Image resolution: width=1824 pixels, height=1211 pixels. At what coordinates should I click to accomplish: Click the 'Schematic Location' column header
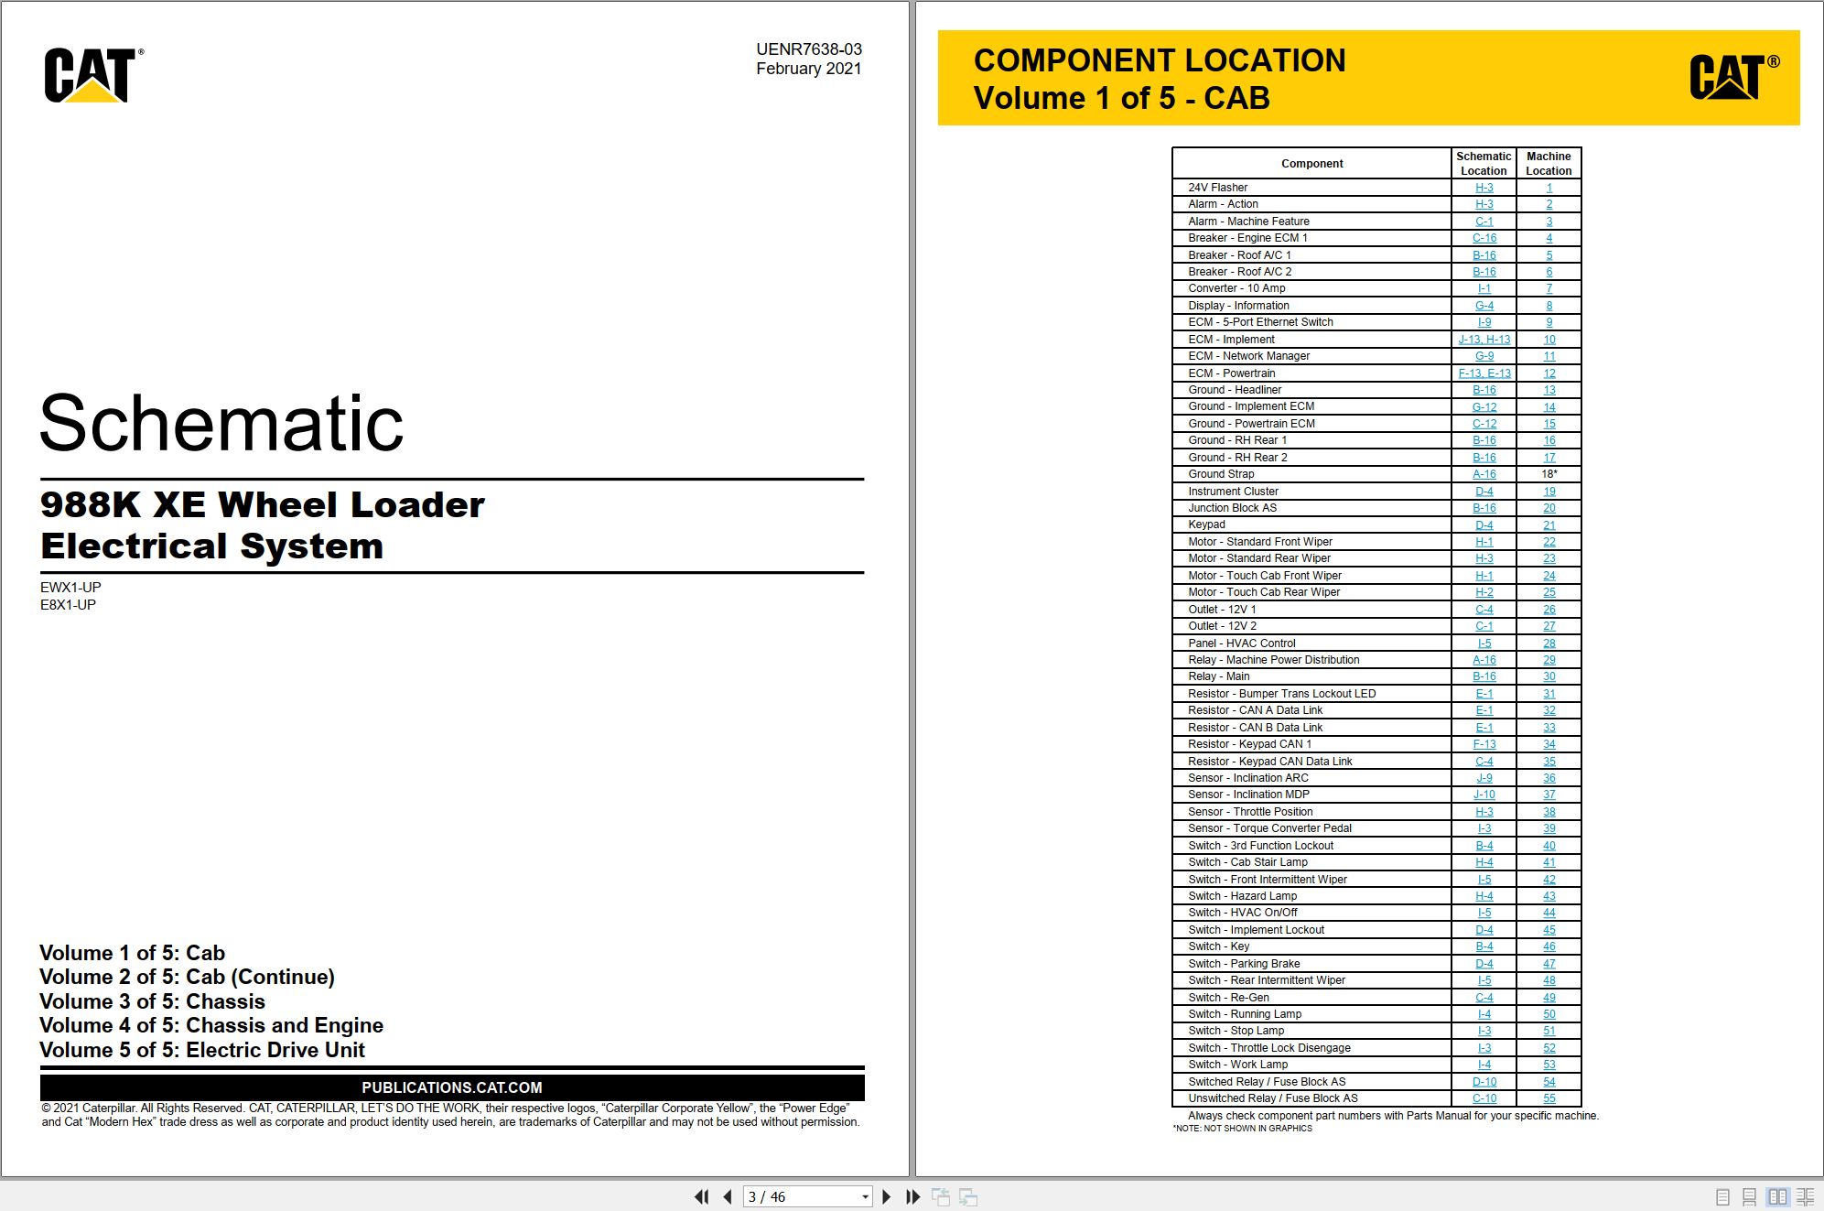tap(1484, 164)
